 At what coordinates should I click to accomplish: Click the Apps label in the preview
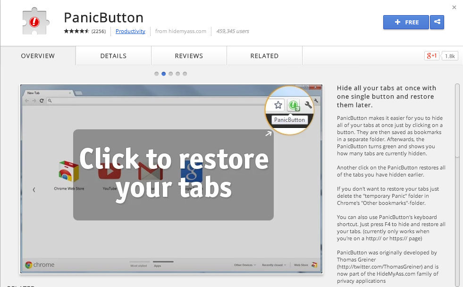[157, 266]
